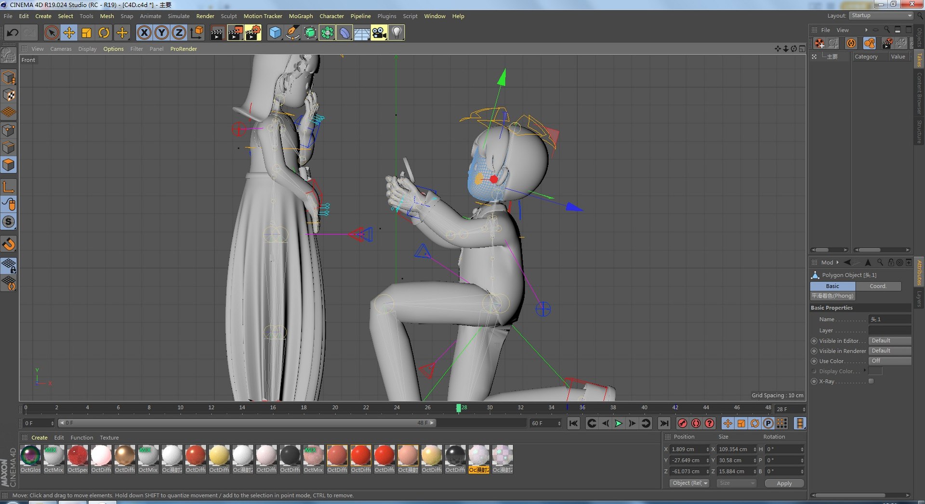Toggle the Z axis lock
Screen dimensions: 925x504
(x=179, y=33)
